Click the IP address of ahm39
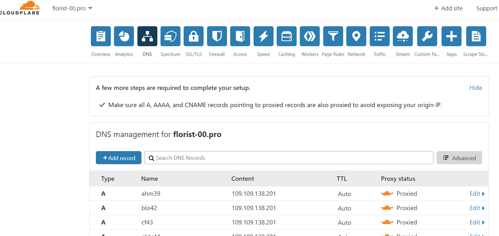This screenshot has height=236, width=499. [254, 194]
